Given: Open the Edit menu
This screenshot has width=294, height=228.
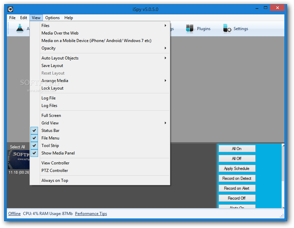Looking at the screenshot, I should pos(24,18).
